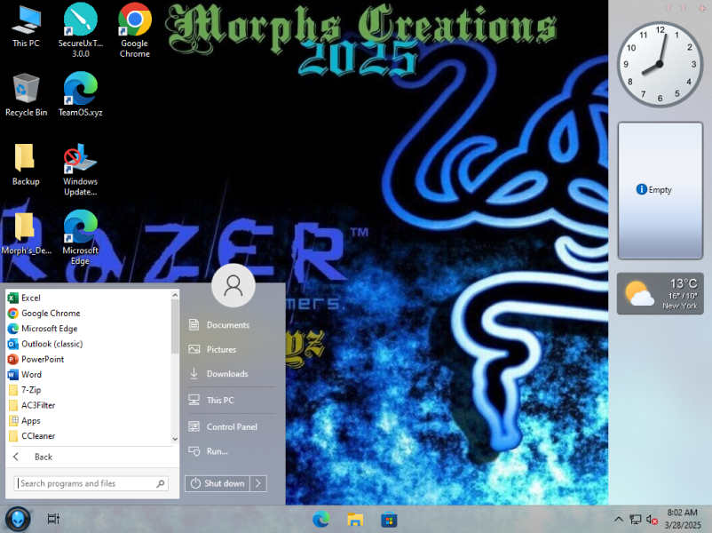This screenshot has height=533, width=712.
Task: Open the Recycle Bin on the desktop
Action: [x=26, y=94]
